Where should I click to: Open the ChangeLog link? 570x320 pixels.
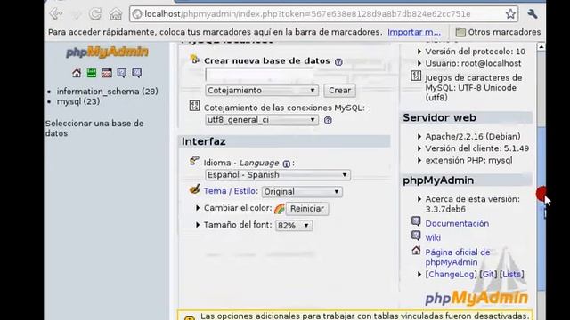click(x=452, y=275)
